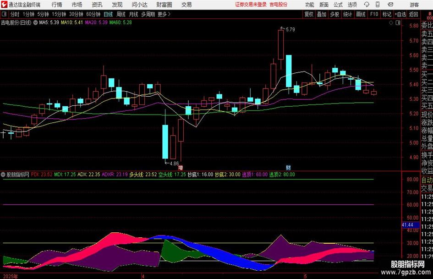
Task: Click the red Tongdaxin app logo
Action: point(4,5)
